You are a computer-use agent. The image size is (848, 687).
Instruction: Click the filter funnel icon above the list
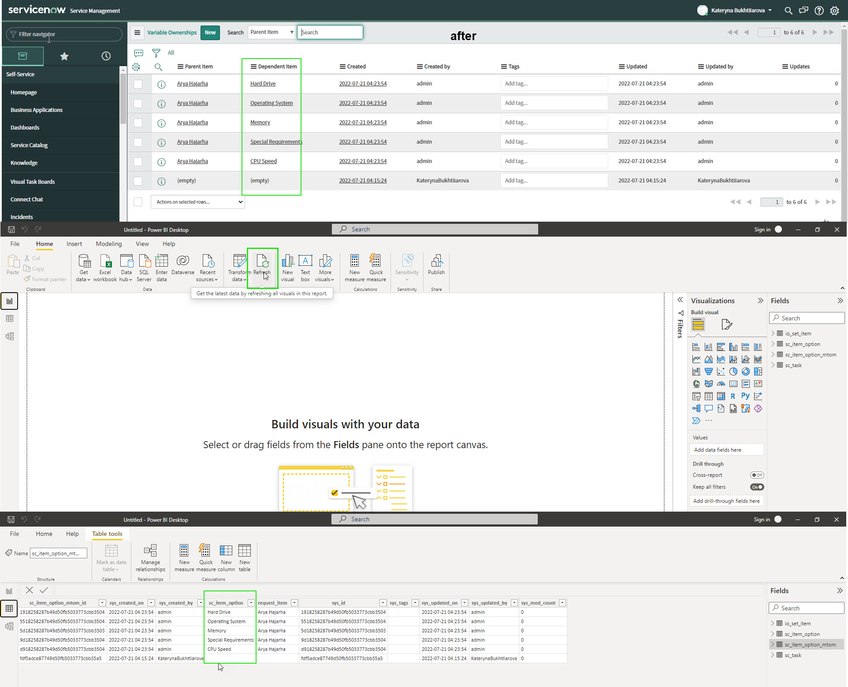pos(156,53)
